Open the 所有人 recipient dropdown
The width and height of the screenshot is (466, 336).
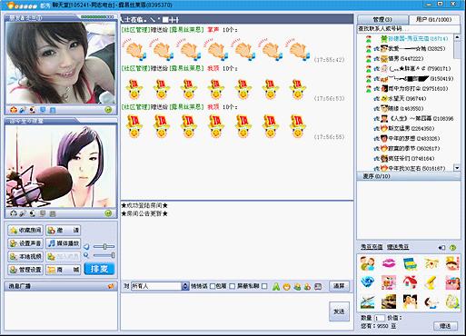185,286
